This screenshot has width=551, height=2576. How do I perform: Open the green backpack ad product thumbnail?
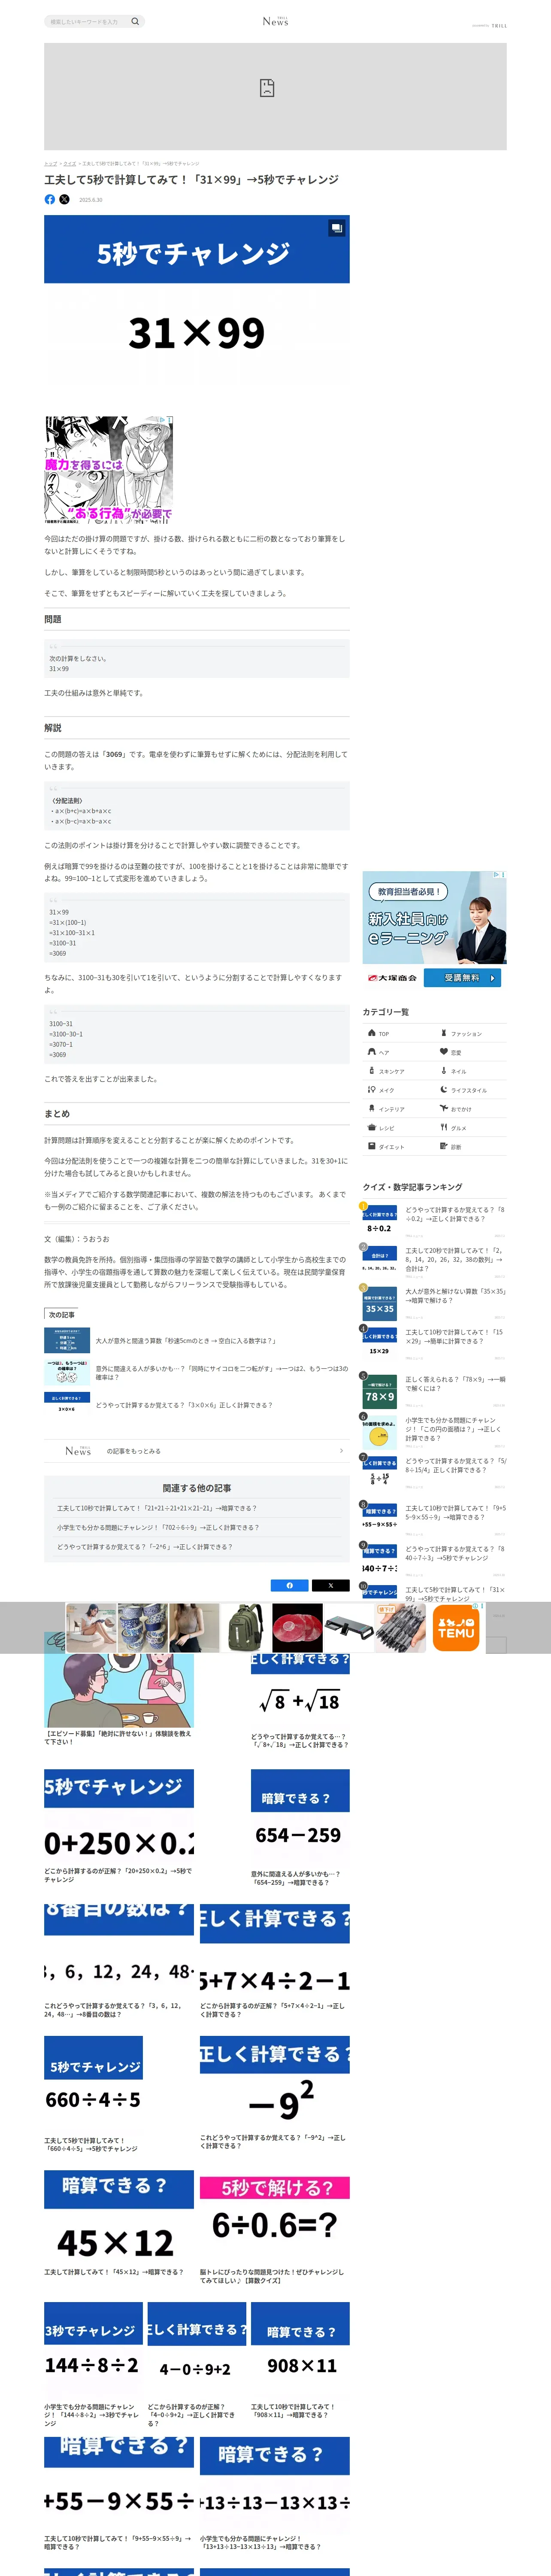click(x=245, y=1628)
